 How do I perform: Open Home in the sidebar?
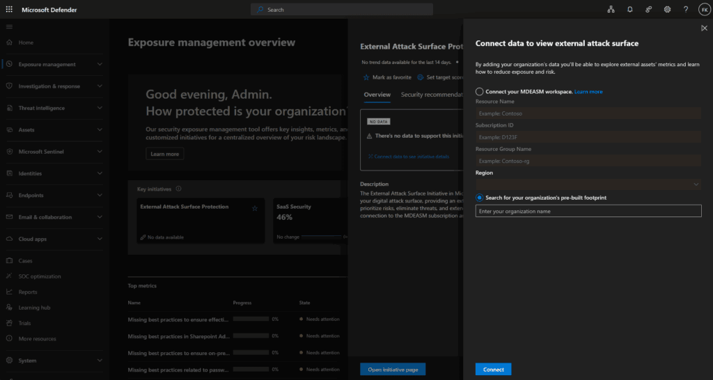click(26, 42)
